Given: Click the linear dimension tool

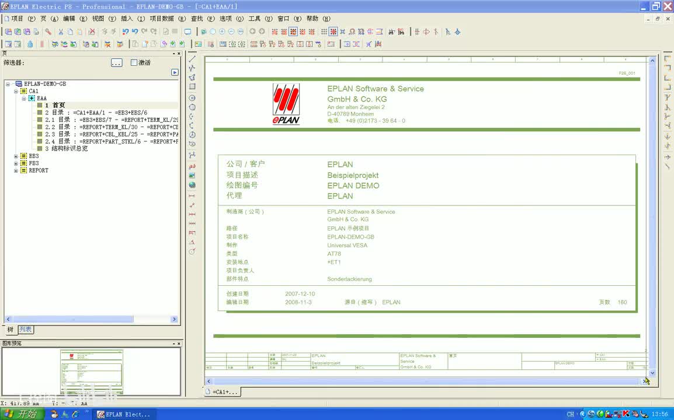Looking at the screenshot, I should click(192, 196).
